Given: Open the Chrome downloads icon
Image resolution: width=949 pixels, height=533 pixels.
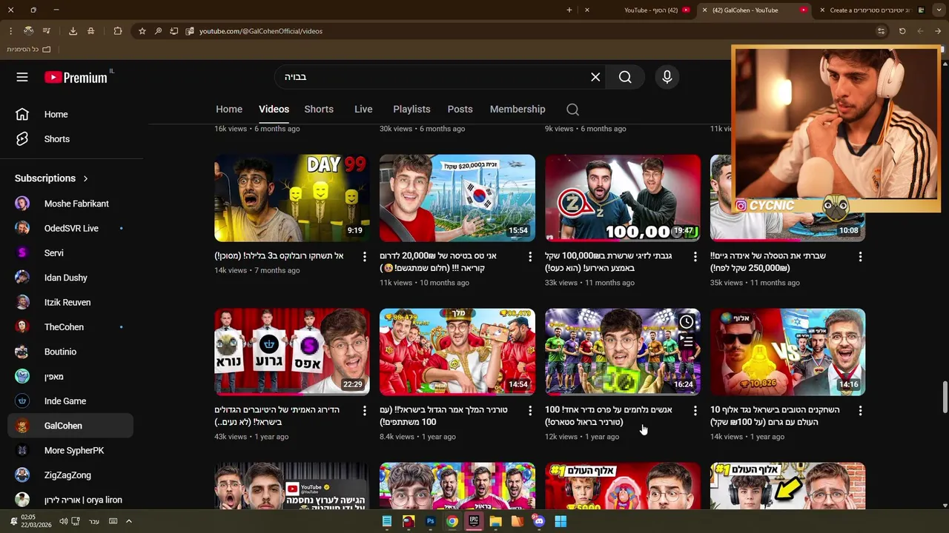Looking at the screenshot, I should (73, 31).
